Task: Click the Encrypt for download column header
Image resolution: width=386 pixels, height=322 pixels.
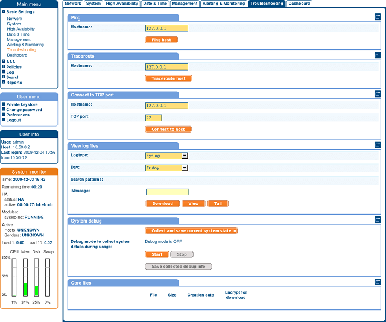Action: tap(236, 295)
